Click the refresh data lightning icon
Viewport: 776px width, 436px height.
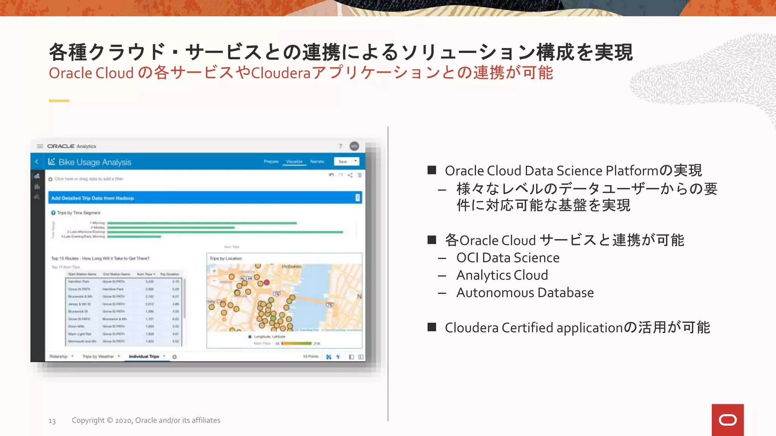point(338,357)
